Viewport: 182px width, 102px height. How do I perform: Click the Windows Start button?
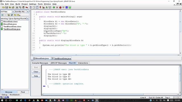[x=2, y=100]
